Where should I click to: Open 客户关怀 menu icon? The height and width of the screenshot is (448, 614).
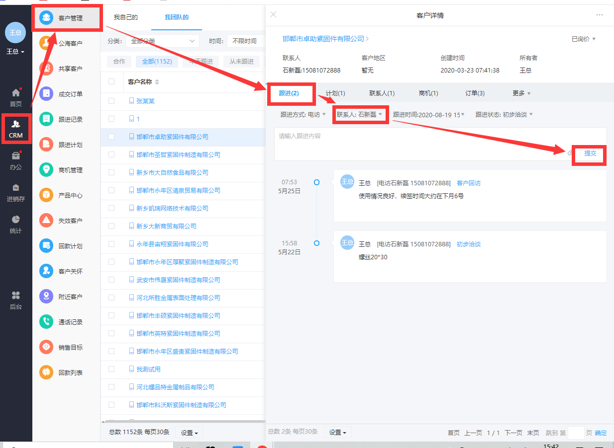[46, 271]
